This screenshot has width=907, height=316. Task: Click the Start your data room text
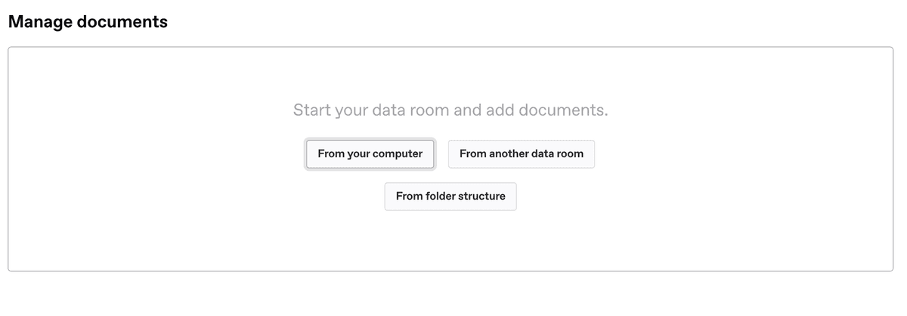(450, 110)
